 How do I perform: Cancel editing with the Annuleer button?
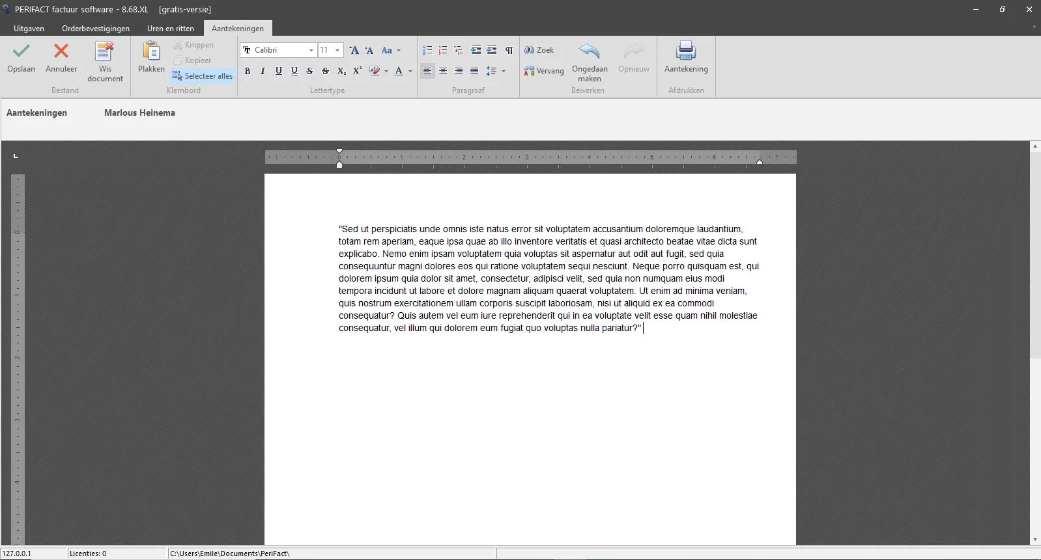point(61,58)
